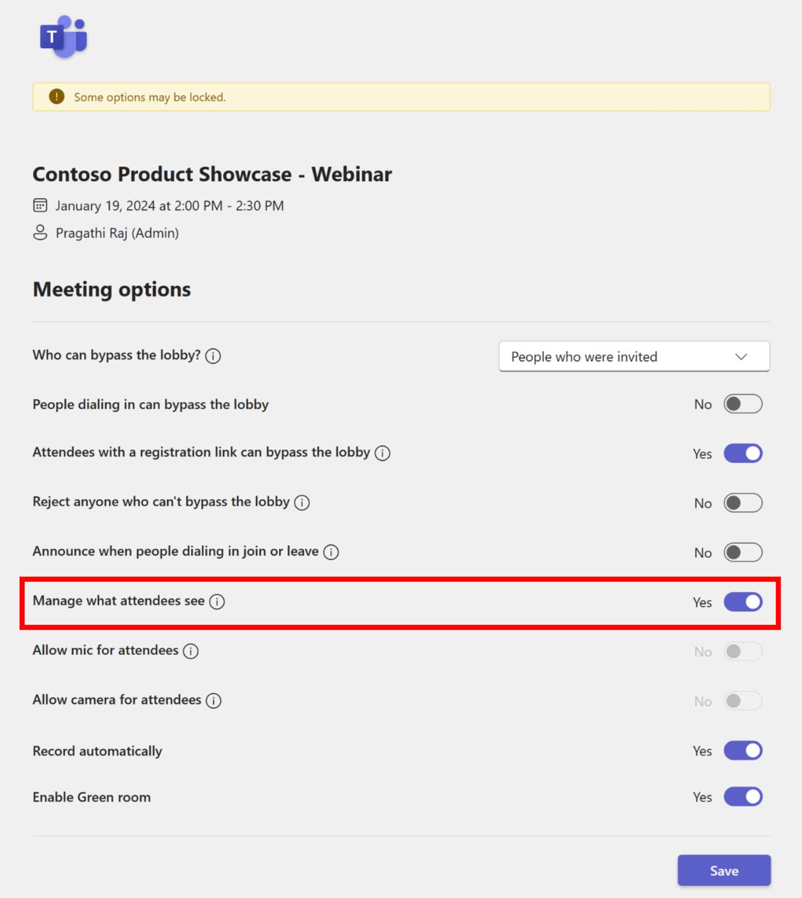The image size is (802, 898).
Task: Click the Pragathi Raj (Admin) organizer name
Action: pyautogui.click(x=117, y=233)
